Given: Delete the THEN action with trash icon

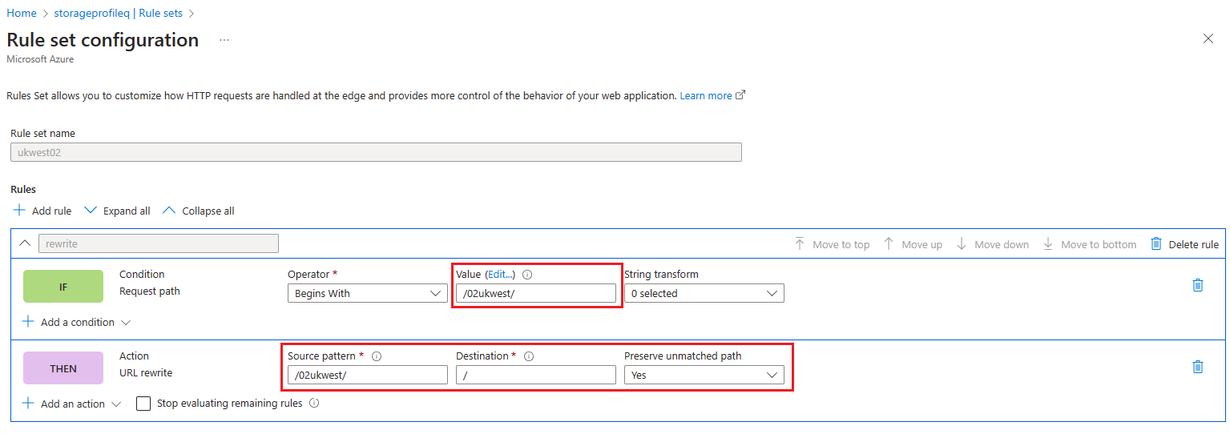Looking at the screenshot, I should click(x=1198, y=367).
